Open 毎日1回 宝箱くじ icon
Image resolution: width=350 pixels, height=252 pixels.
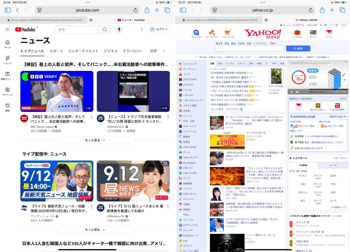(318, 107)
